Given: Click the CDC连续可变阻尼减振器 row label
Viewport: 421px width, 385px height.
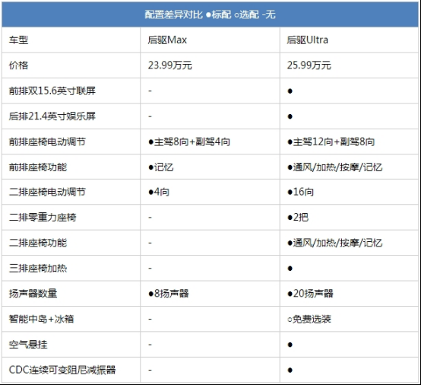Looking at the screenshot, I should pos(62,370).
